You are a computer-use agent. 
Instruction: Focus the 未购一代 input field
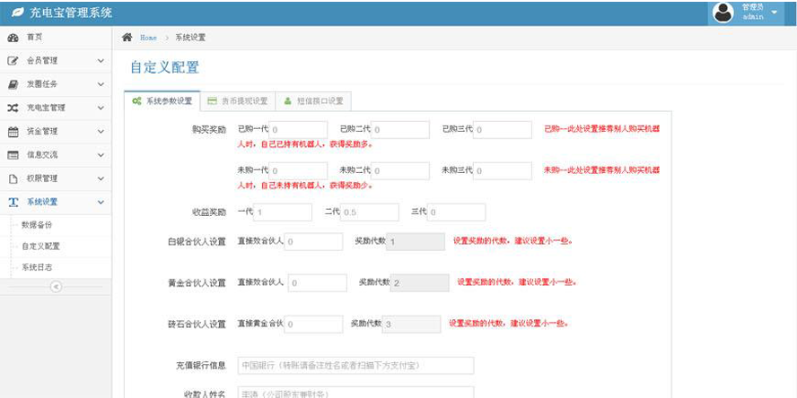click(298, 171)
